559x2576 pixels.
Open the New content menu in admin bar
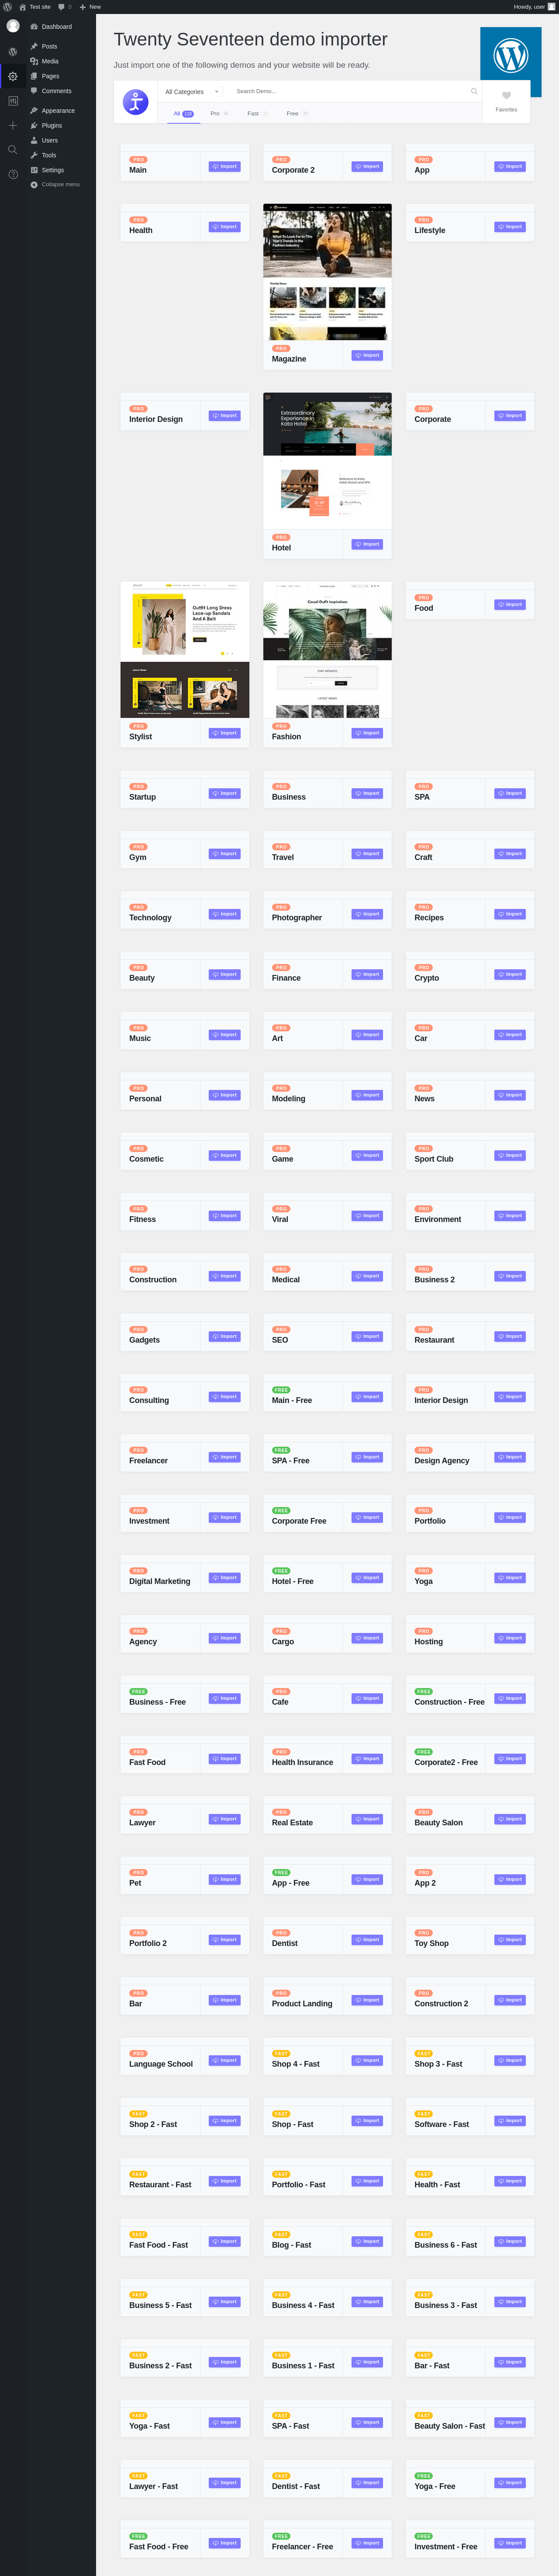(90, 6)
